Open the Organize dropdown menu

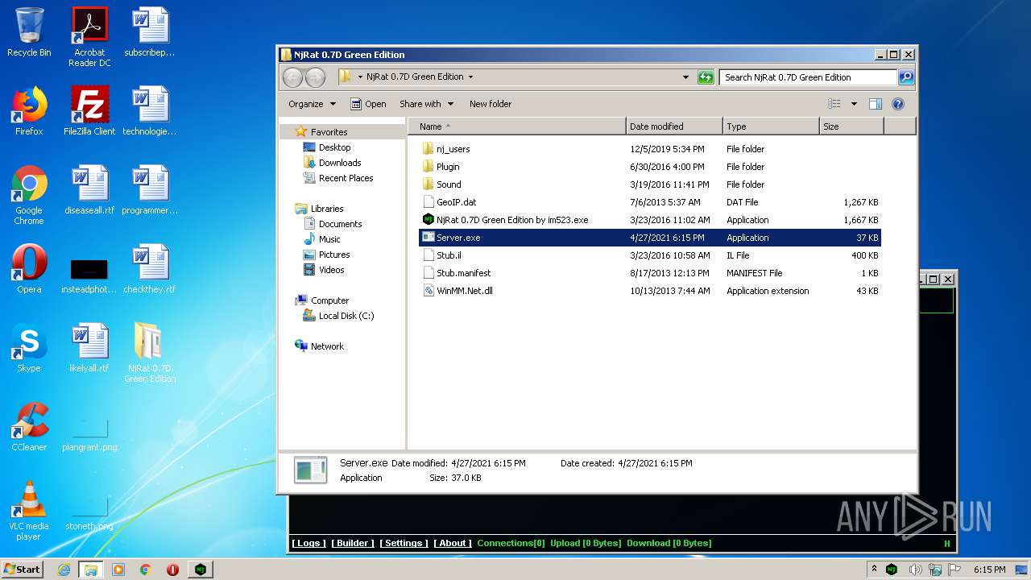point(312,104)
